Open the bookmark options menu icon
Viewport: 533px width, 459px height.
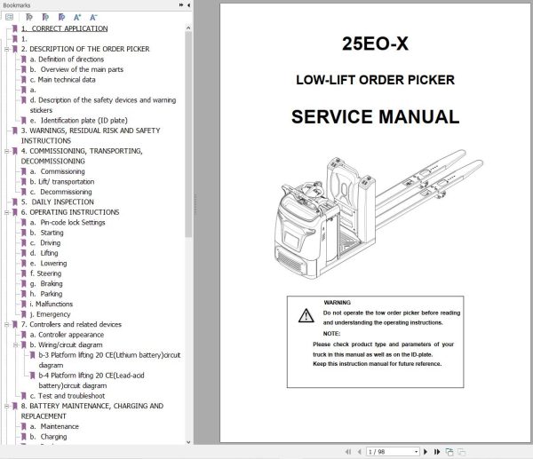pos(10,17)
